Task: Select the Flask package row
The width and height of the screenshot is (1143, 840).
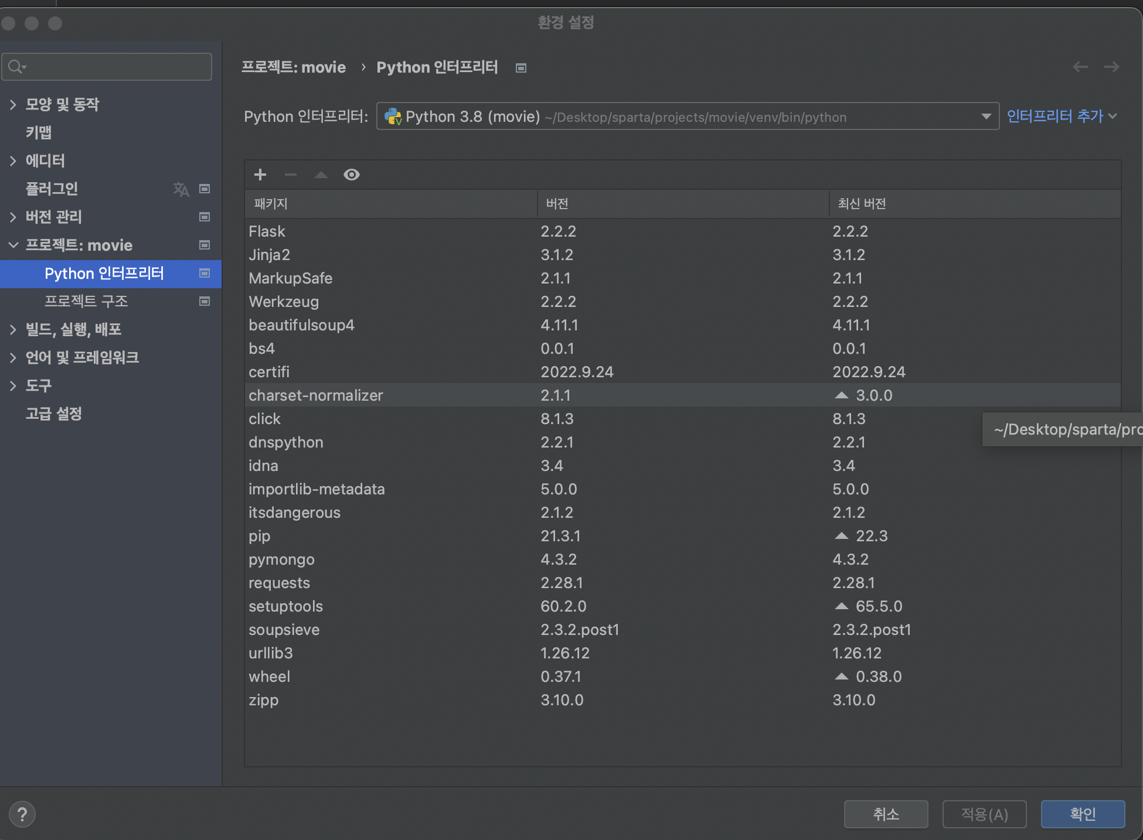Action: 683,231
